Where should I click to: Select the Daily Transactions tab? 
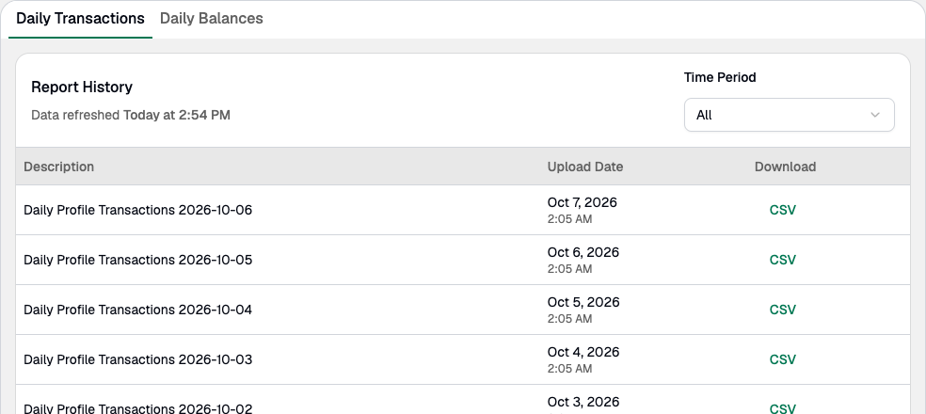coord(80,19)
